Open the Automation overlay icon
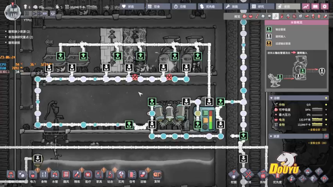333x187 pixels. (319, 16)
